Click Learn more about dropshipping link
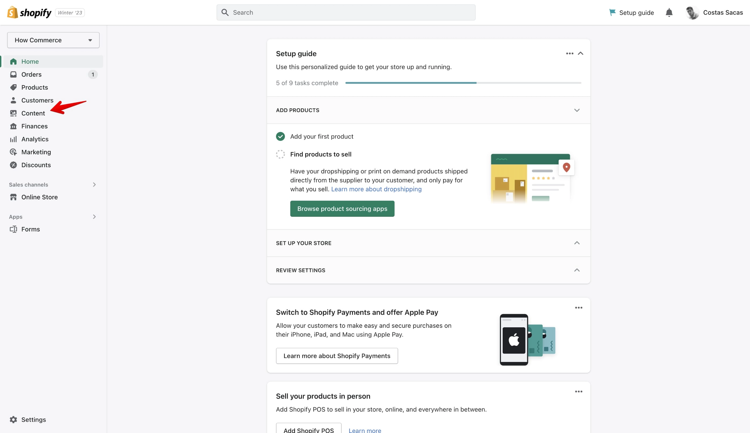The width and height of the screenshot is (750, 433). pyautogui.click(x=376, y=189)
